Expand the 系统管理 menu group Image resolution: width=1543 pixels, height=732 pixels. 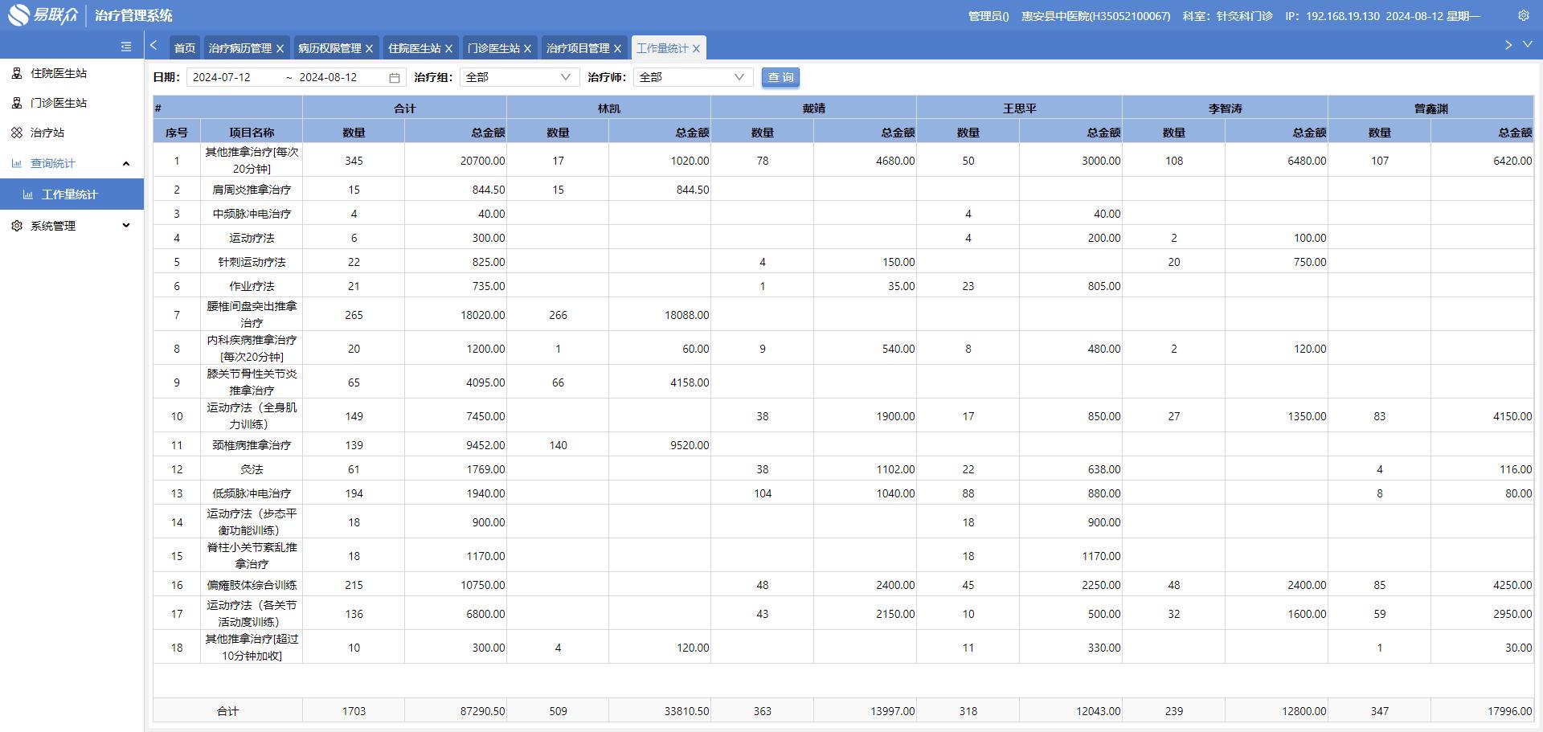point(126,226)
